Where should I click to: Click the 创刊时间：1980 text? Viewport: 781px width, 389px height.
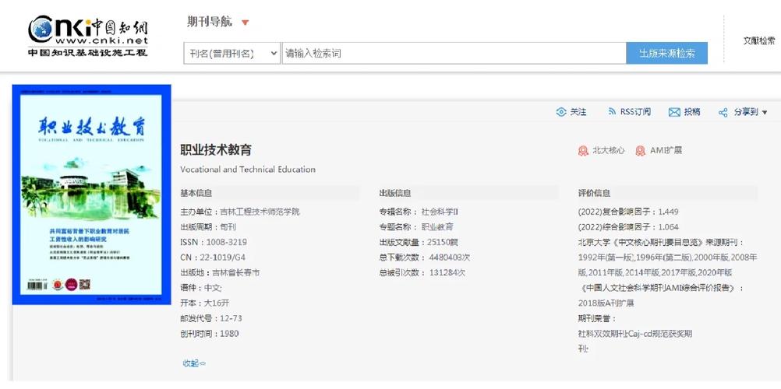[x=209, y=334]
